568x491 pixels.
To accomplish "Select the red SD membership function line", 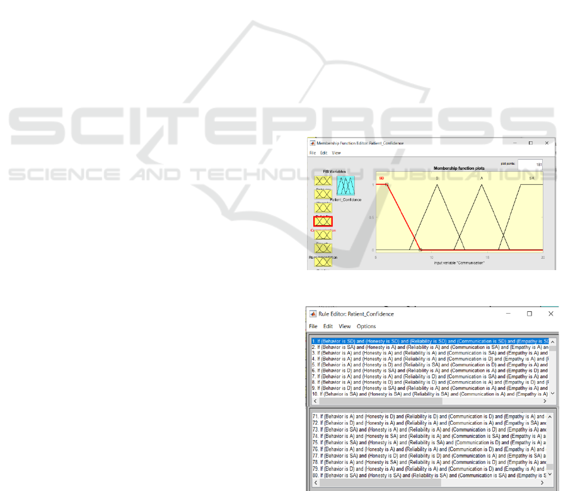I will coord(403,216).
